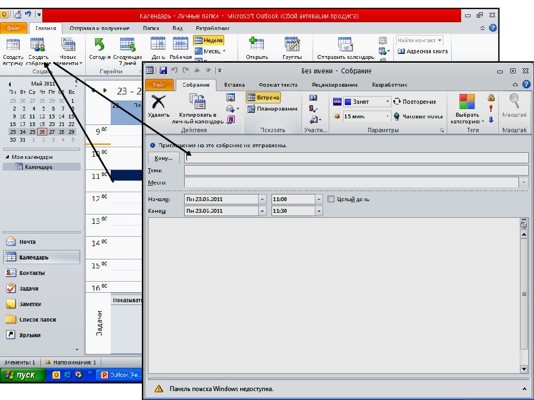
Task: Open the Папка ribbon tab
Action: 151,28
